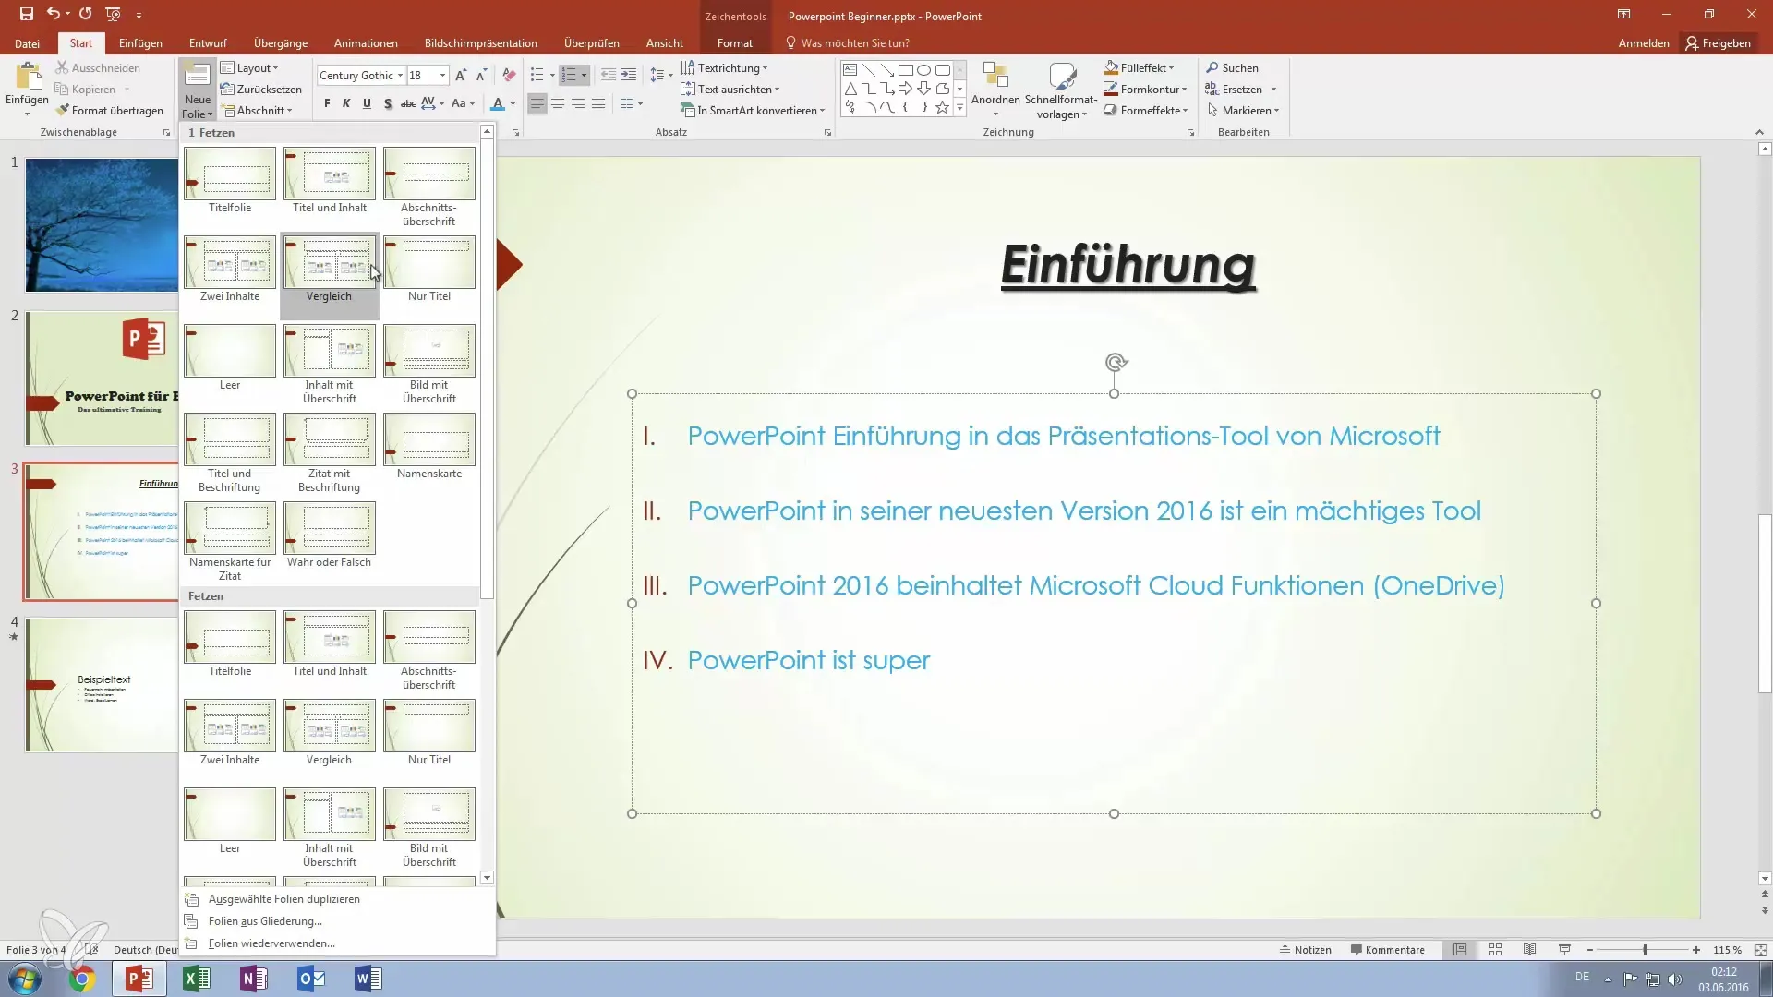Toggle text shadow (S)
This screenshot has width=1773, height=997.
(387, 103)
